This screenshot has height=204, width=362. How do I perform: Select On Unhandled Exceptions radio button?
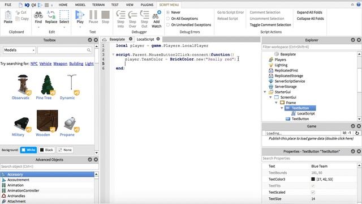click(168, 25)
